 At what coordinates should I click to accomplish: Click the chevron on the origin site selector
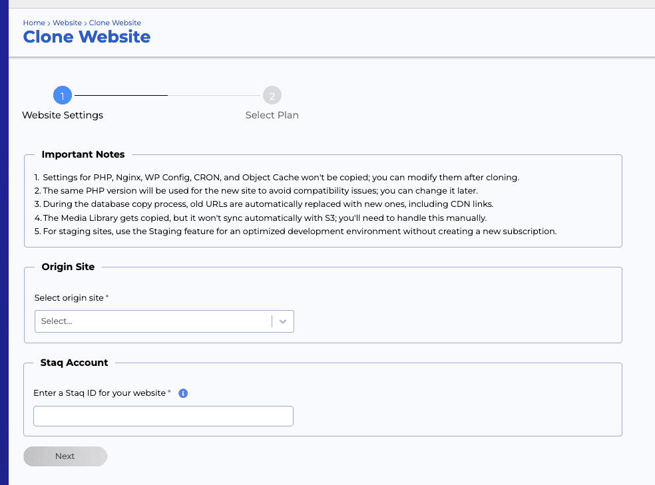tap(282, 321)
